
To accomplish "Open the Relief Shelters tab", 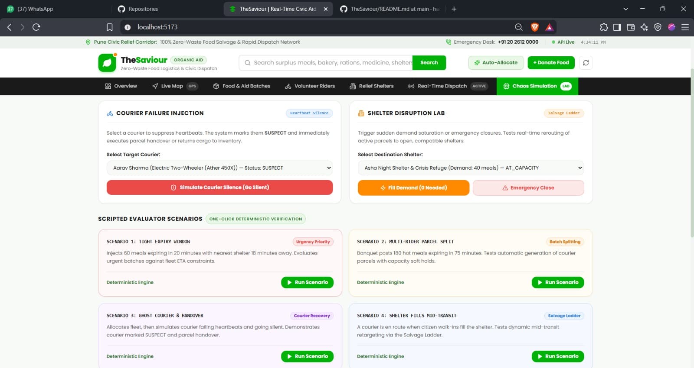I will [372, 86].
